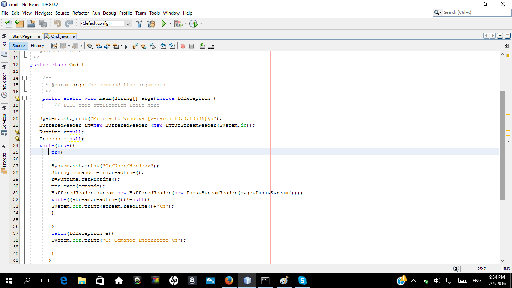Run the project with green play button
The height and width of the screenshot is (288, 512).
[x=163, y=24]
